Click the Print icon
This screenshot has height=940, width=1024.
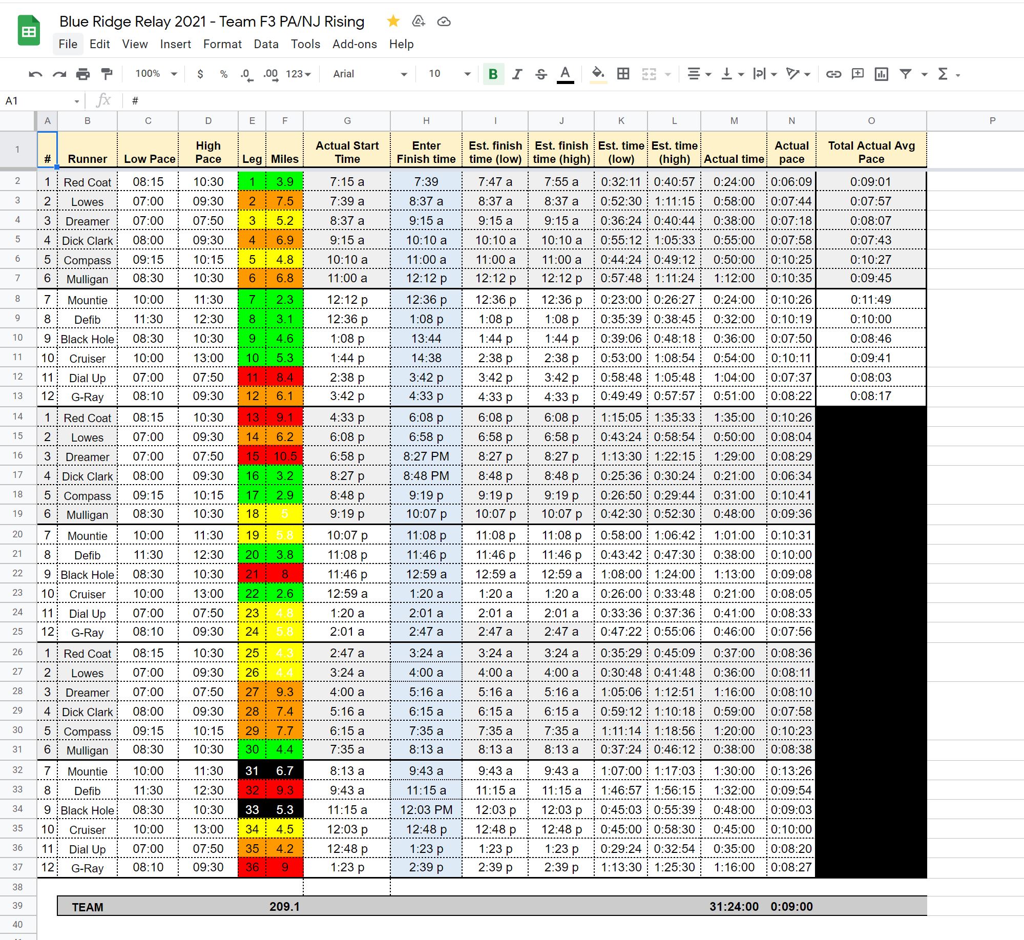tap(83, 74)
